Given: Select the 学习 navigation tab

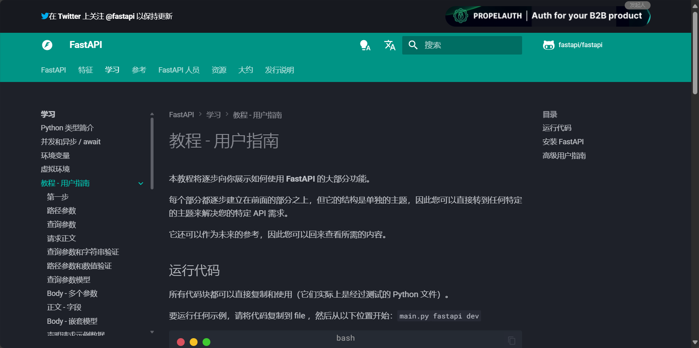Looking at the screenshot, I should pyautogui.click(x=112, y=70).
